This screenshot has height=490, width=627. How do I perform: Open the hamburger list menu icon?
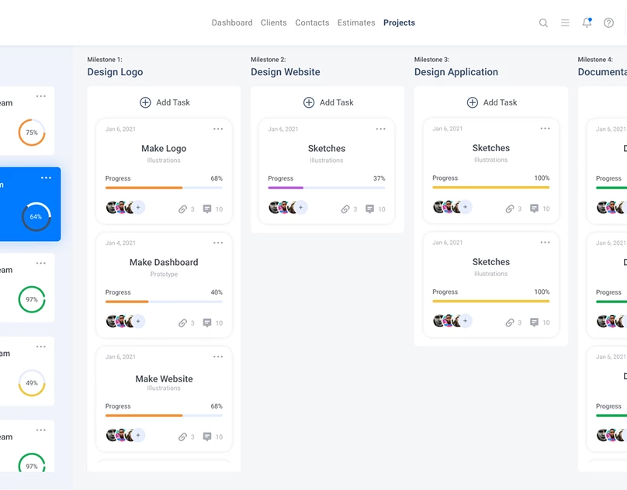[x=565, y=23]
